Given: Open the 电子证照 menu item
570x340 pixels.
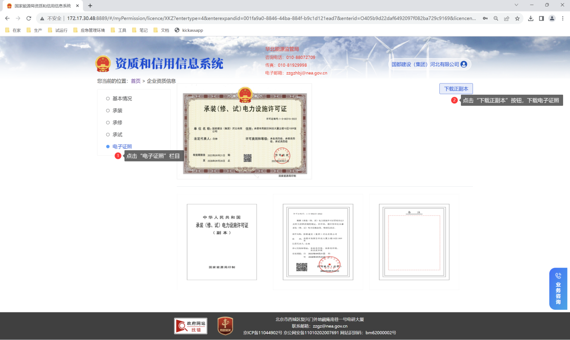Looking at the screenshot, I should point(122,147).
